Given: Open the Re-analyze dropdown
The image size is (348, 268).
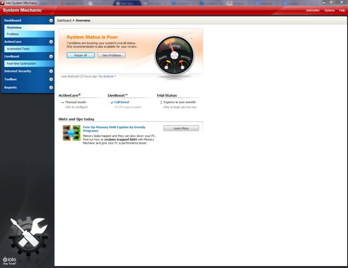Looking at the screenshot, I should pos(108,76).
